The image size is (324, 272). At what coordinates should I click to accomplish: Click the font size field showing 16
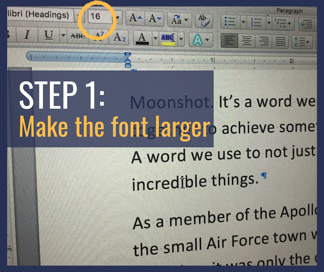[100, 16]
